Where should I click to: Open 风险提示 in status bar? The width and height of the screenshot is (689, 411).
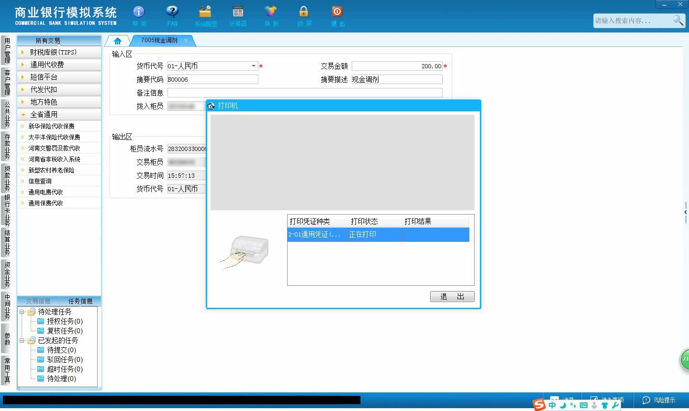click(x=659, y=400)
